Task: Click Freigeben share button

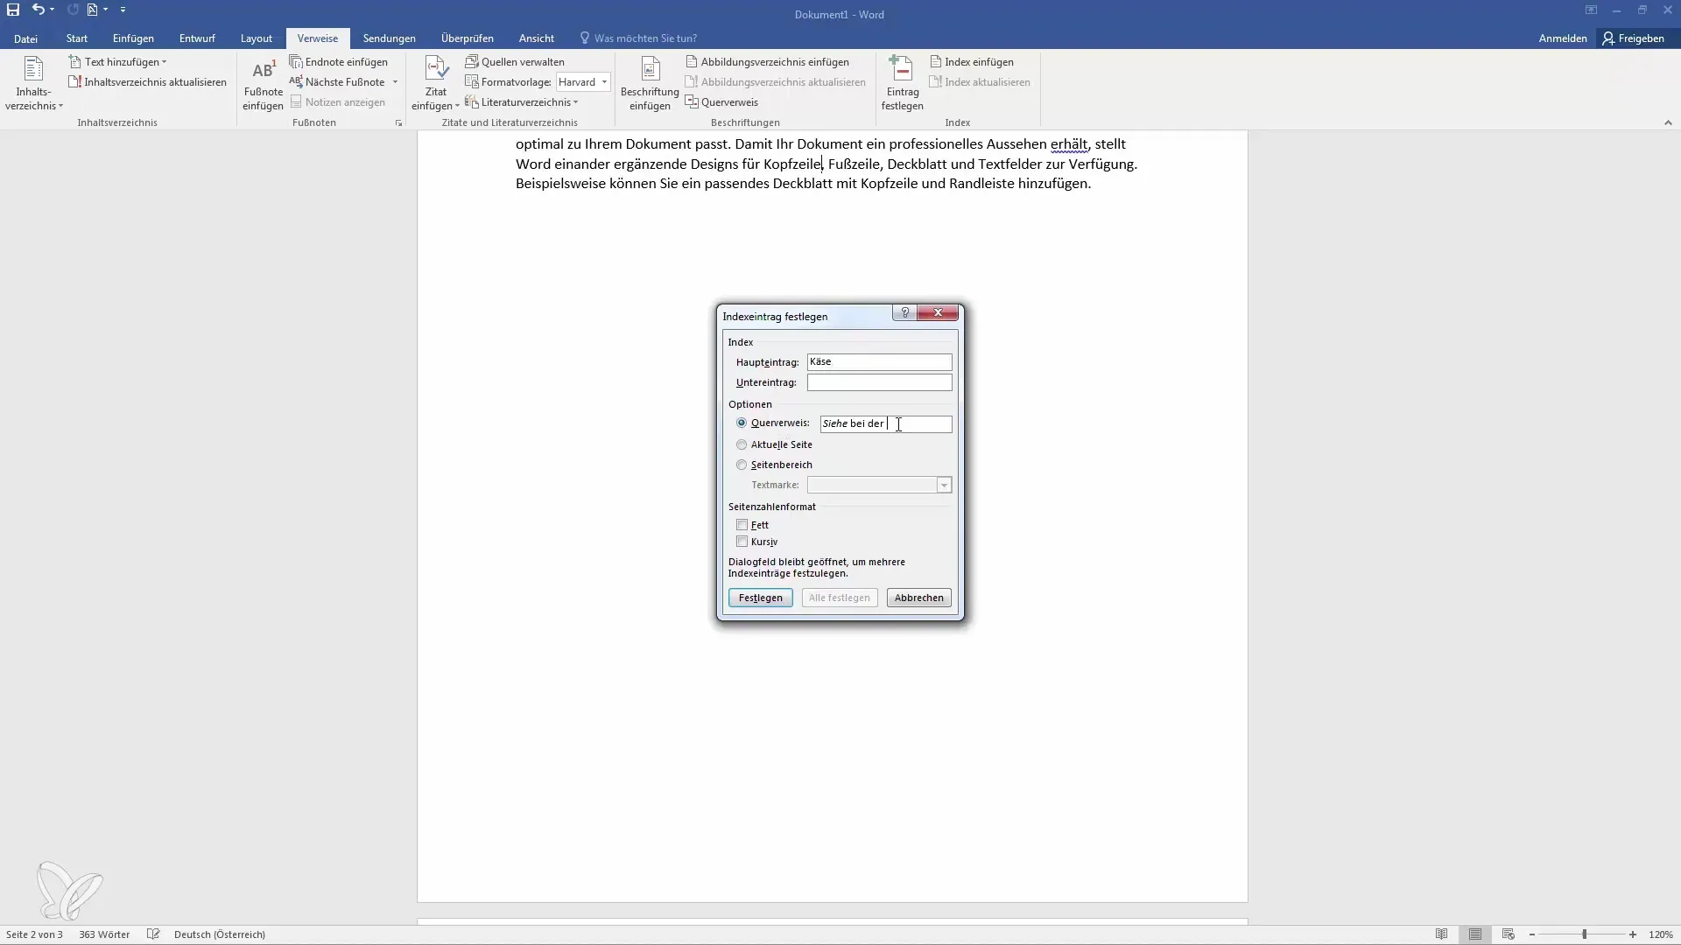Action: coord(1634,38)
